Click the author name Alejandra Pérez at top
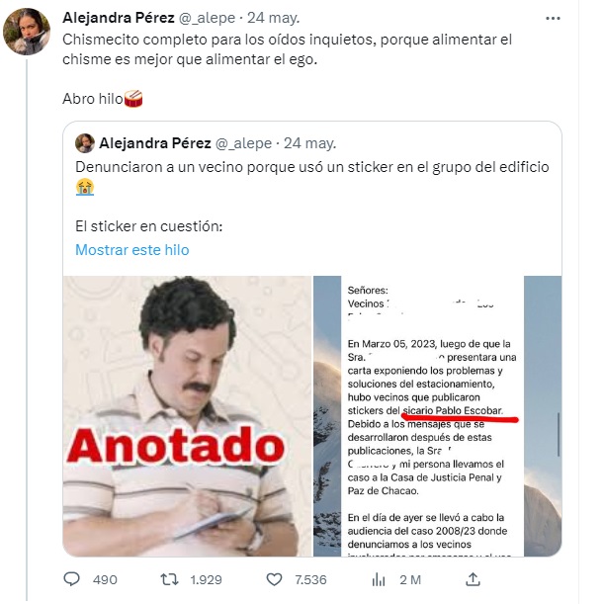 (x=119, y=18)
